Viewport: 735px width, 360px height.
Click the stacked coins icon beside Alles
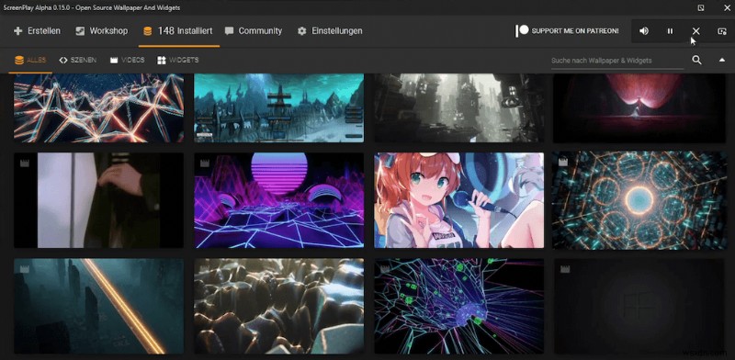[x=19, y=61]
